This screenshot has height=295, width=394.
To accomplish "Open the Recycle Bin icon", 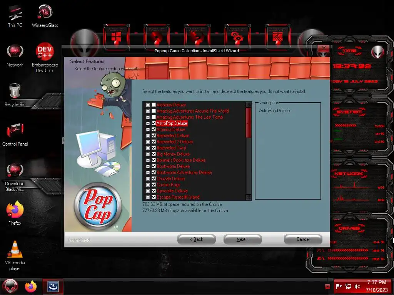I will click(15, 95).
